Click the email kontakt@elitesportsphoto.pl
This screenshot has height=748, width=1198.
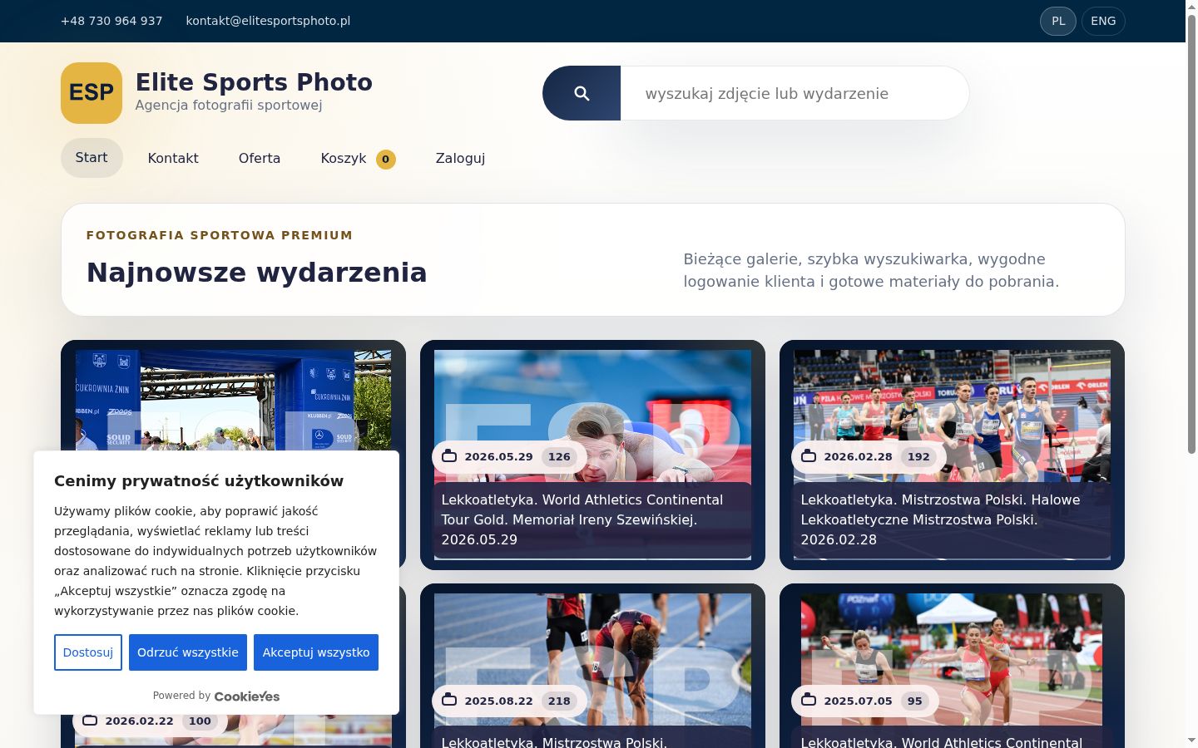[x=268, y=21]
